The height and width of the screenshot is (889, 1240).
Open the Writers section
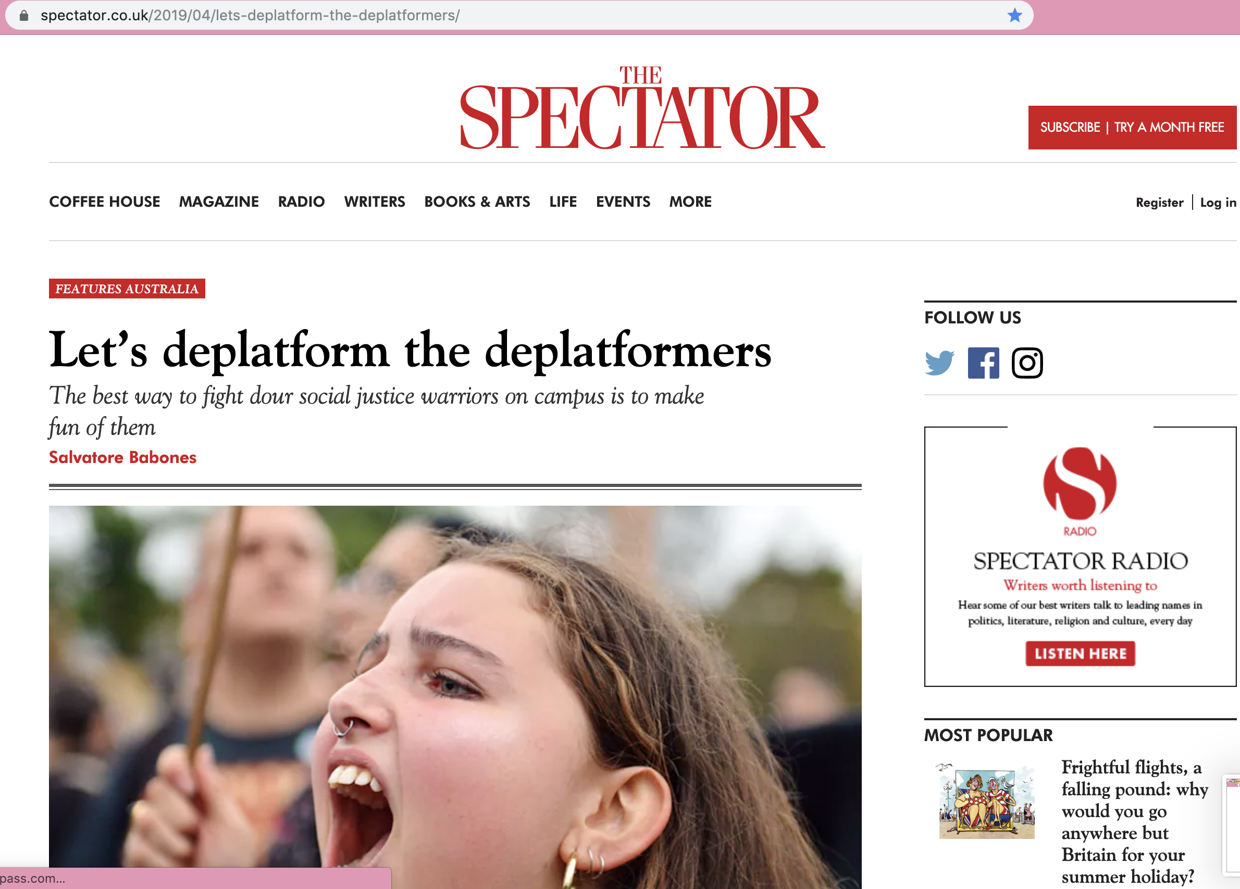tap(375, 202)
